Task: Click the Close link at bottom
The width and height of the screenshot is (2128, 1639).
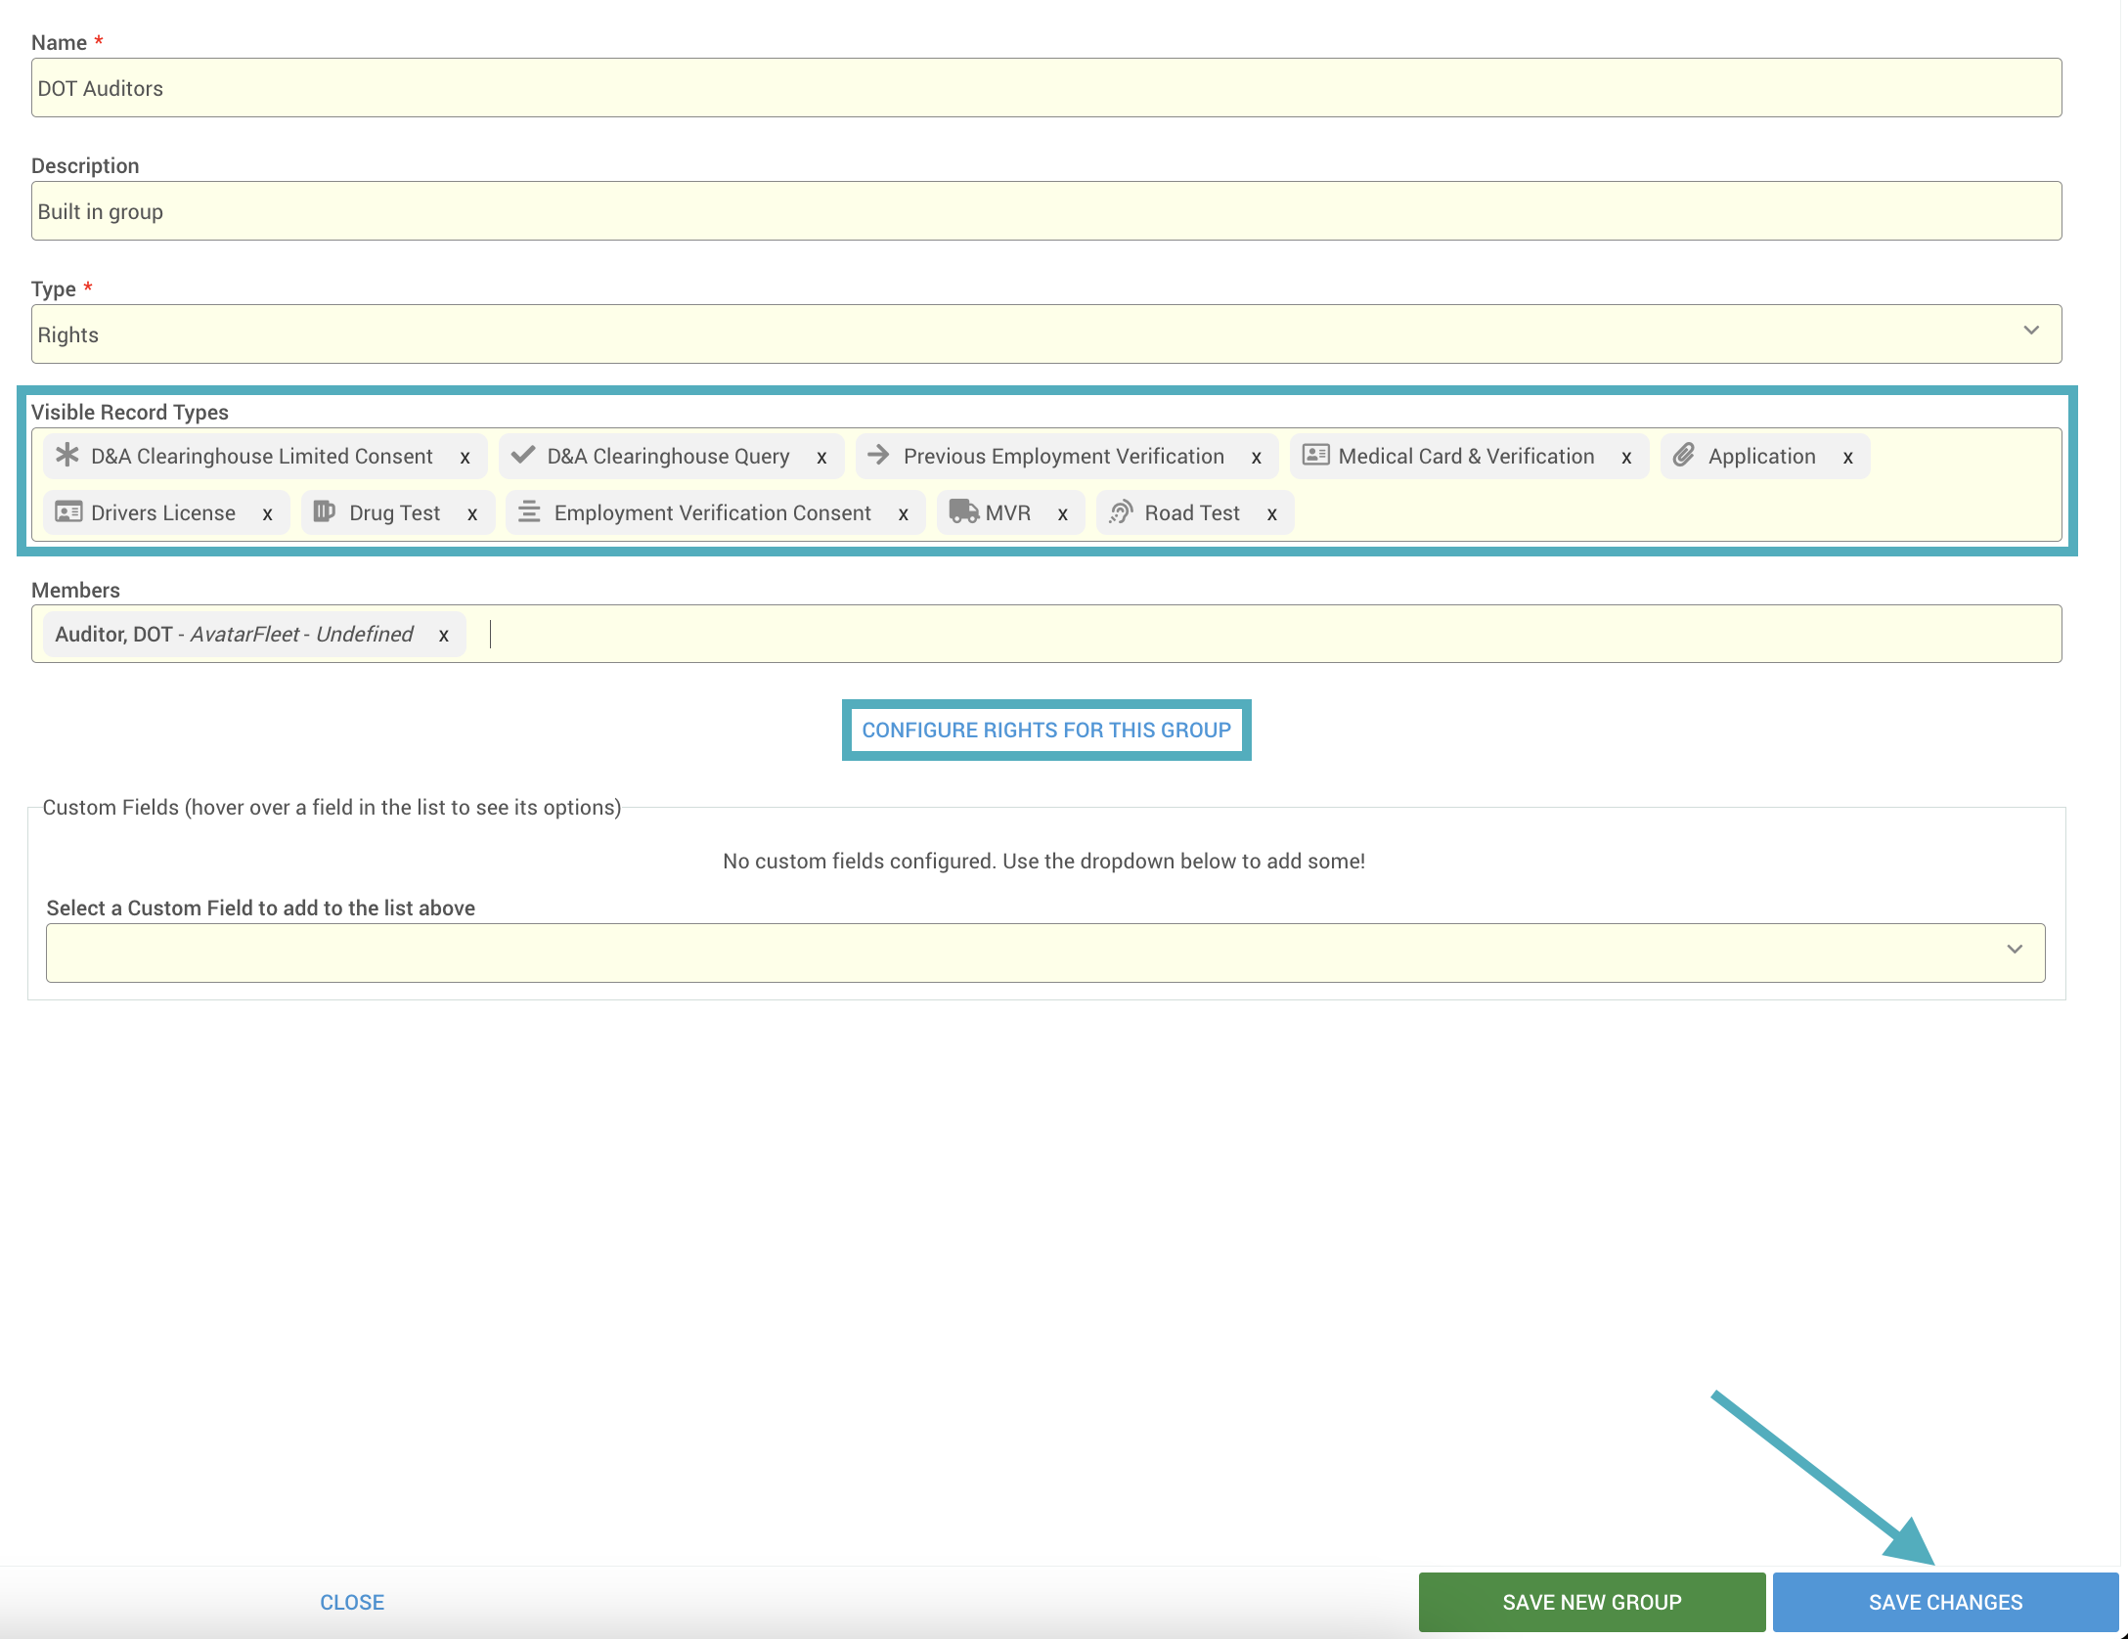Action: [x=351, y=1602]
